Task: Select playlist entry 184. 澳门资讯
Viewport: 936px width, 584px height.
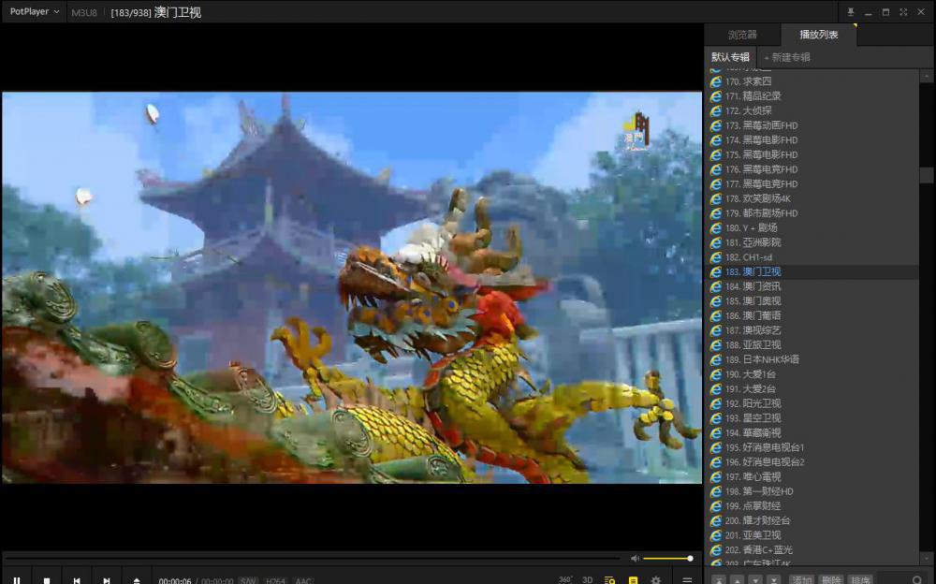Action: coord(813,286)
